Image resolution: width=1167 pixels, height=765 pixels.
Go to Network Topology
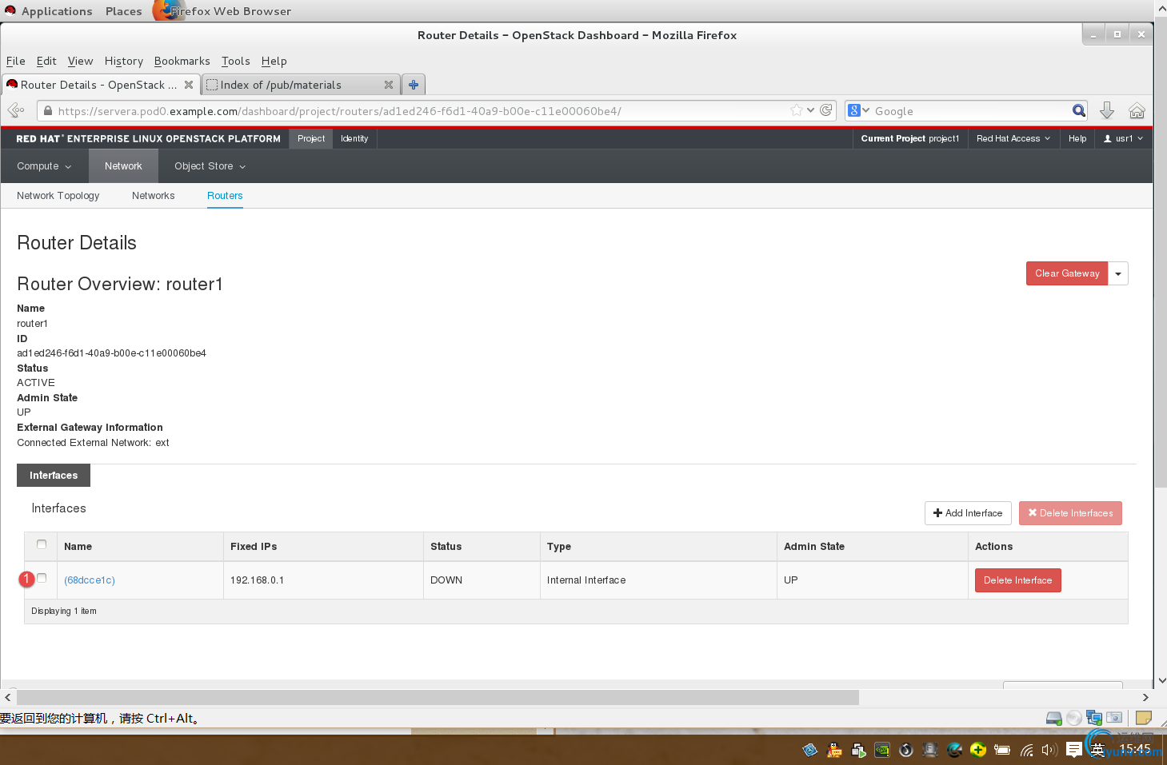click(x=58, y=196)
